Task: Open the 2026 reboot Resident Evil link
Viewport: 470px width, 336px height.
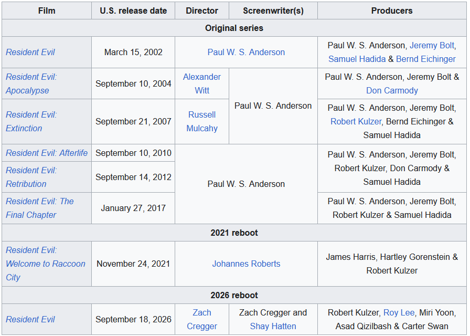Action: coord(30,320)
